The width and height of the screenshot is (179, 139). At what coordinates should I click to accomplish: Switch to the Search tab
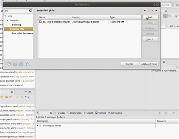pos(88,113)
